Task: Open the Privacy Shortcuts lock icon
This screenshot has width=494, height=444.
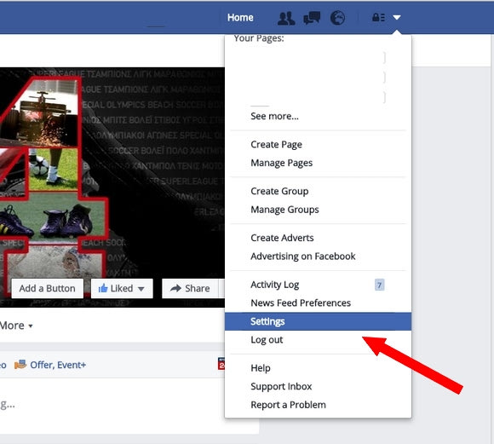Action: 378,17
